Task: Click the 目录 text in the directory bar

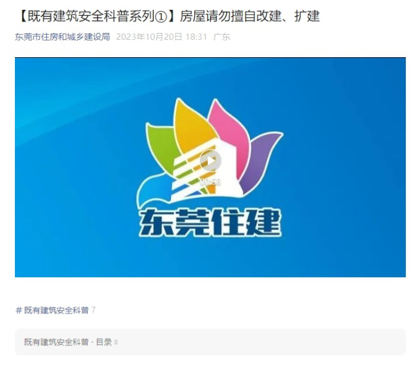Action: 104,342
